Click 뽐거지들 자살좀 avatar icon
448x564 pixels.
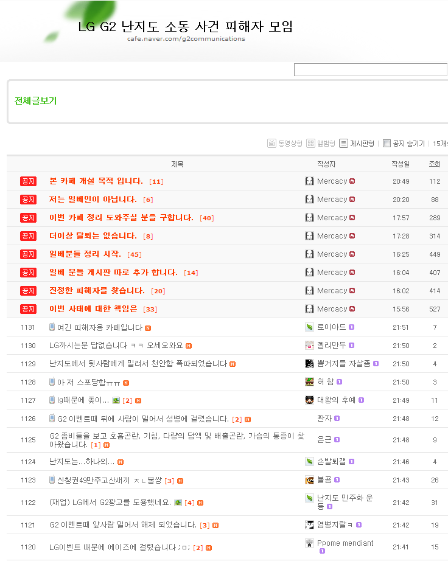click(309, 364)
